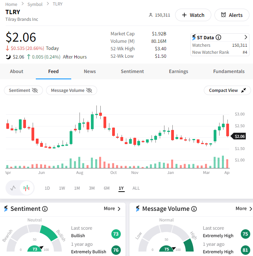The height and width of the screenshot is (256, 253).
Task: Click the $2.06 main price
Action: click(21, 37)
